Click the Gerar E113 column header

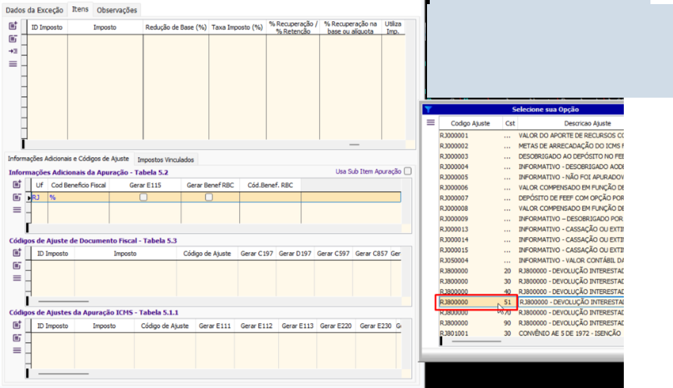[297, 326]
